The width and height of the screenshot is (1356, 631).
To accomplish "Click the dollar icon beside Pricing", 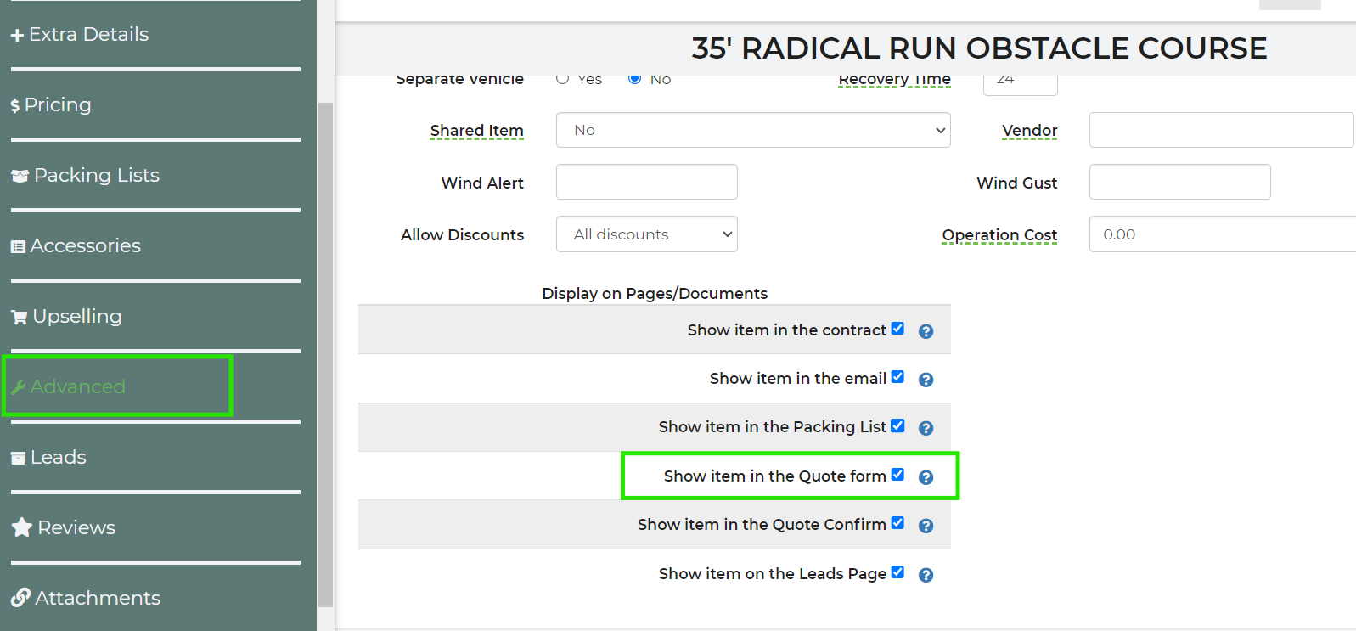I will (x=15, y=106).
